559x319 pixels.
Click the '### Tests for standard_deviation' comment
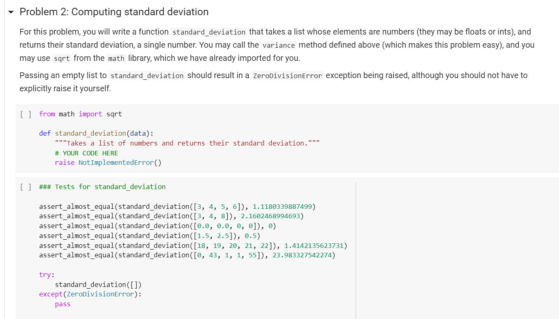102,186
